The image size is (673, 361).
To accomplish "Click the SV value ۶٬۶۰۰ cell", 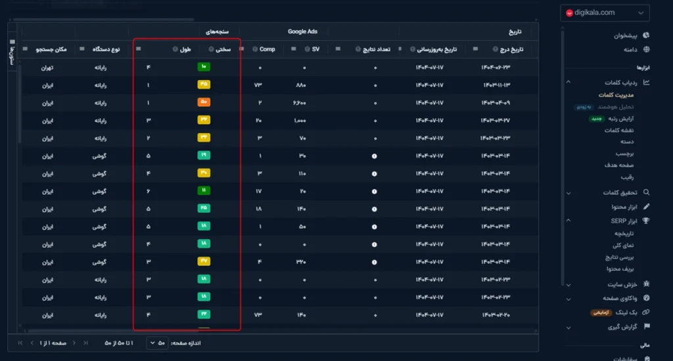I will point(299,103).
